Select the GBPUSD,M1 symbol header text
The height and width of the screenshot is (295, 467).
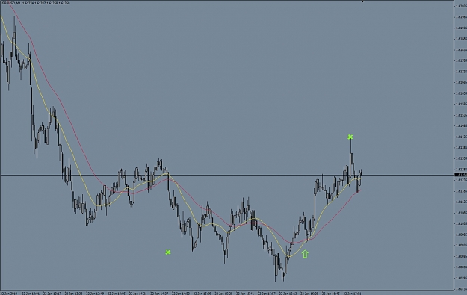tap(11, 3)
